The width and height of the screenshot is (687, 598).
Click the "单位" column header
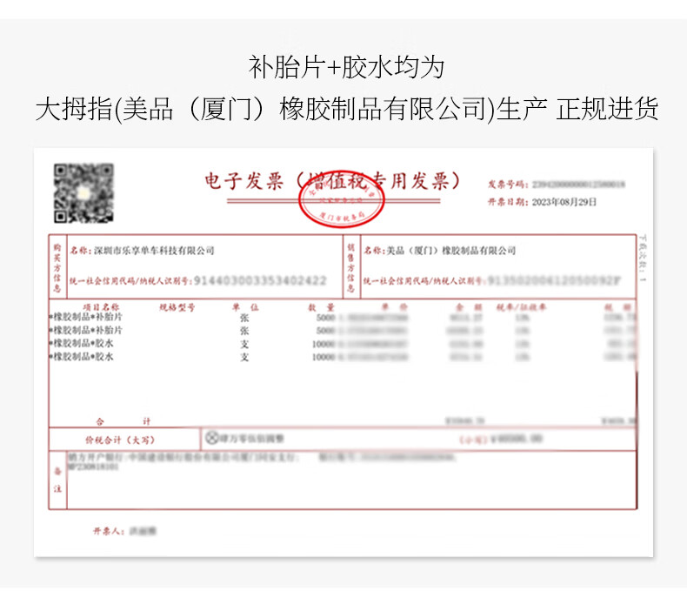(x=245, y=307)
